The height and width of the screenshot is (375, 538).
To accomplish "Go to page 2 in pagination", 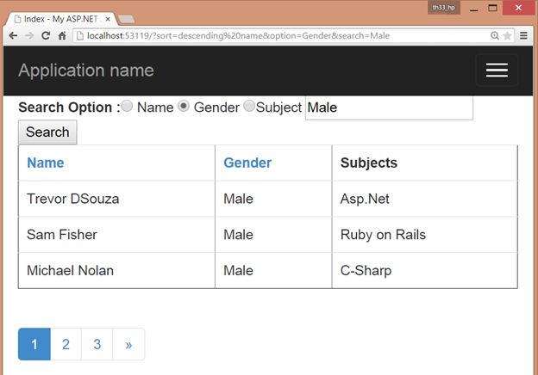I will [x=66, y=344].
